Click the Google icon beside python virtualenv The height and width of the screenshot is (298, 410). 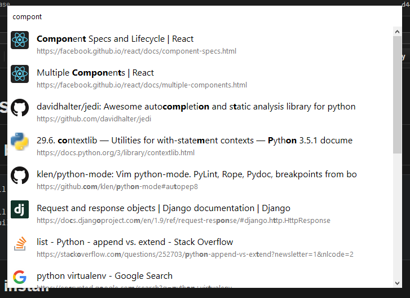20,277
